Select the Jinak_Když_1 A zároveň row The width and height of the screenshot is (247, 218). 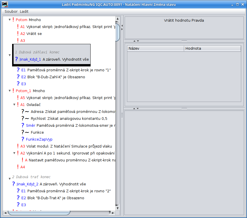click(x=52, y=59)
